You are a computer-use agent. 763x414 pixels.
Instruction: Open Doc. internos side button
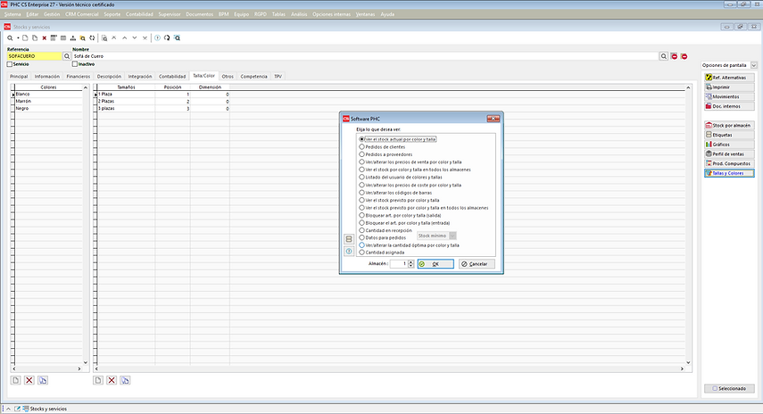coord(729,106)
